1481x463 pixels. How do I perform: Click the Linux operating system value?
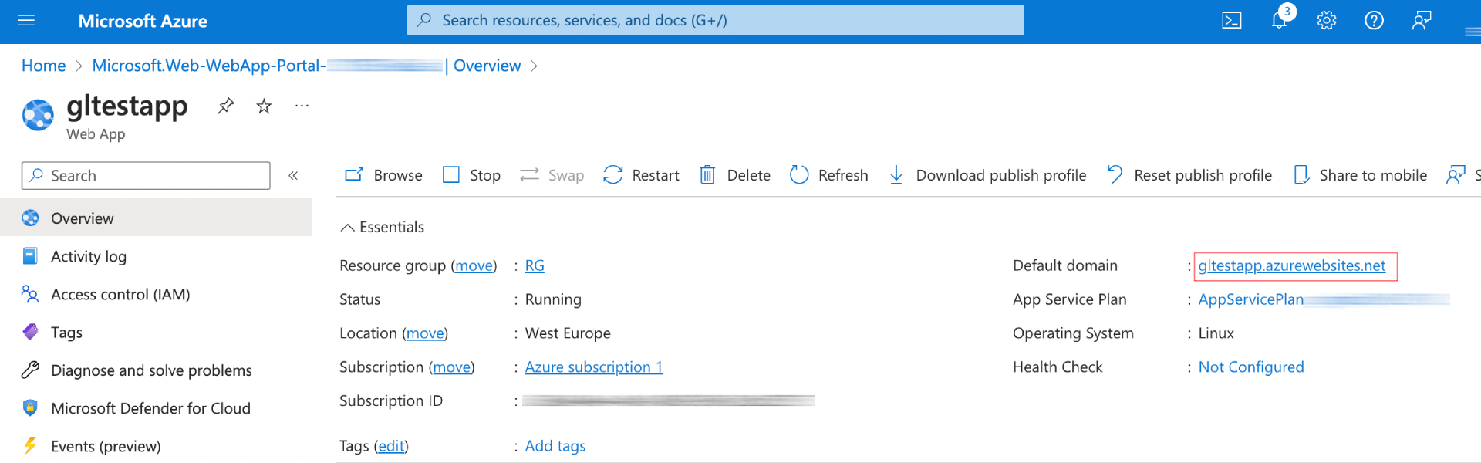click(x=1216, y=333)
